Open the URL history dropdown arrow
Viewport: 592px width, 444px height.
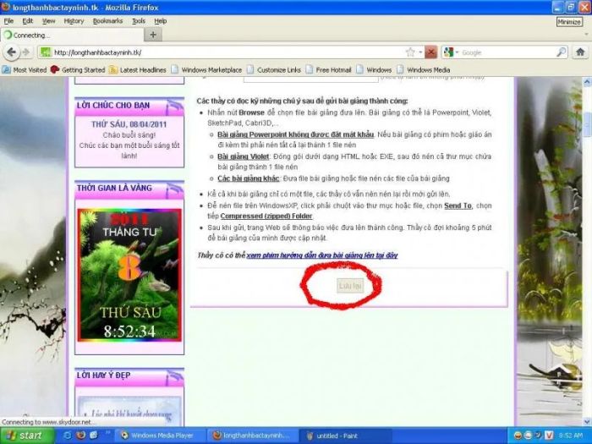[x=420, y=52]
